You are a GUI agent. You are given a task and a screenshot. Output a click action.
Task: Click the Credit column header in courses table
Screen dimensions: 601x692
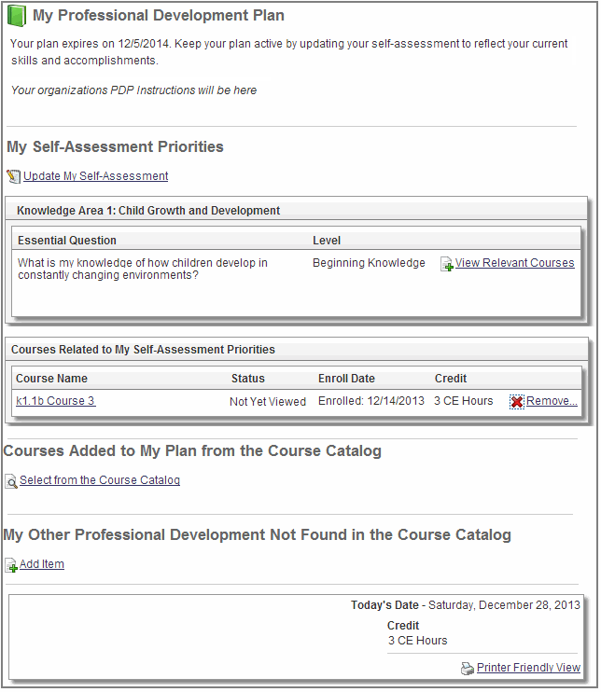[x=451, y=379]
